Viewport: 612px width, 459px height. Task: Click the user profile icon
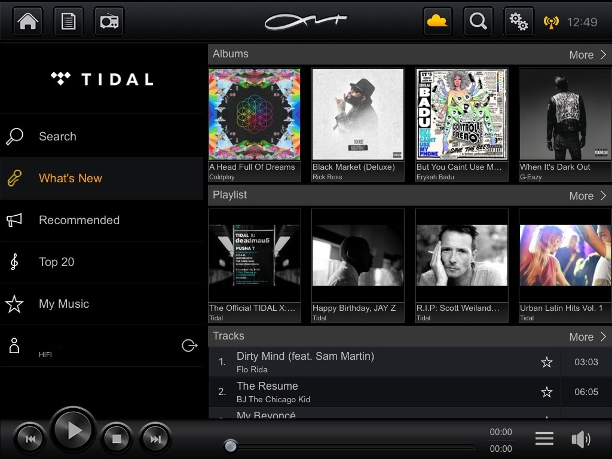(14, 346)
